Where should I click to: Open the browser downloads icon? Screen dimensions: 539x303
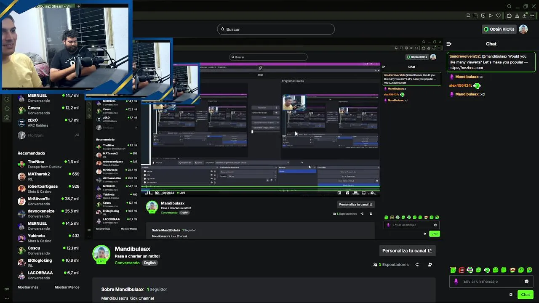click(525, 16)
